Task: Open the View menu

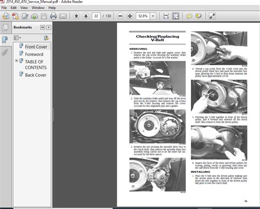Action: click(x=24, y=8)
